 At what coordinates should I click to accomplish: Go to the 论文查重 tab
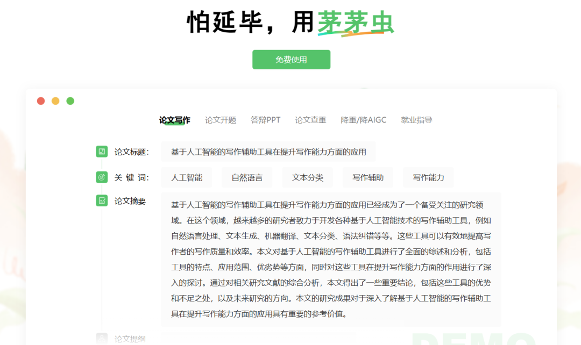[x=310, y=120]
